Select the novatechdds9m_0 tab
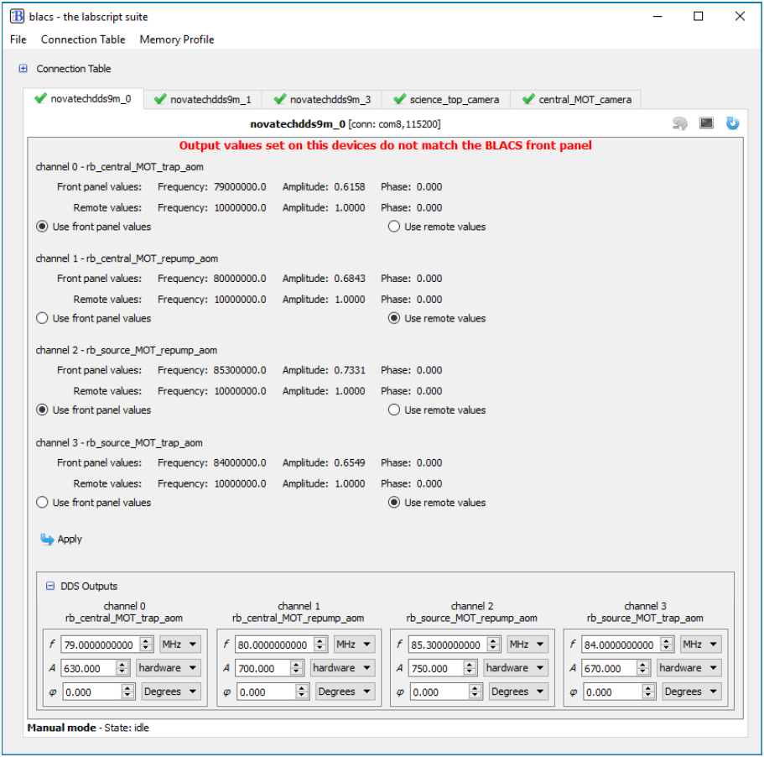This screenshot has width=764, height=757. click(x=83, y=98)
